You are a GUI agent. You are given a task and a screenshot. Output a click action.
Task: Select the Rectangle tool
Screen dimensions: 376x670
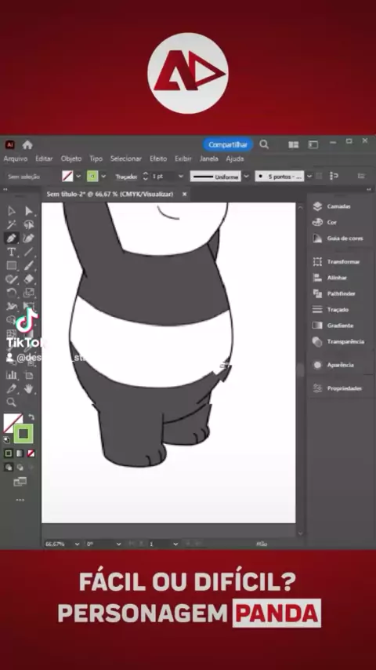(12, 265)
